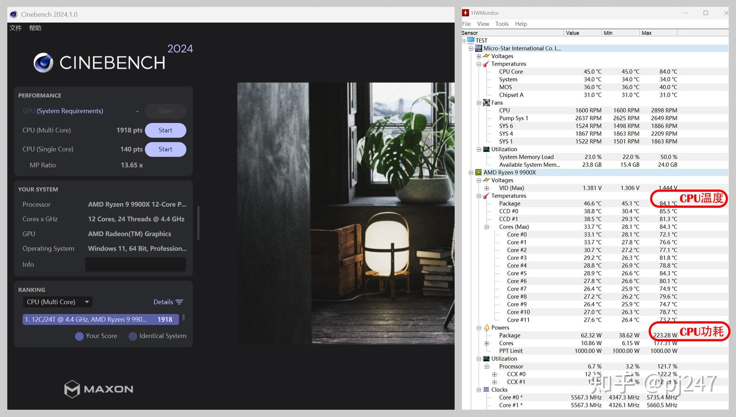736x417 pixels.
Task: Click the Powers flame icon
Action: pyautogui.click(x=486, y=327)
